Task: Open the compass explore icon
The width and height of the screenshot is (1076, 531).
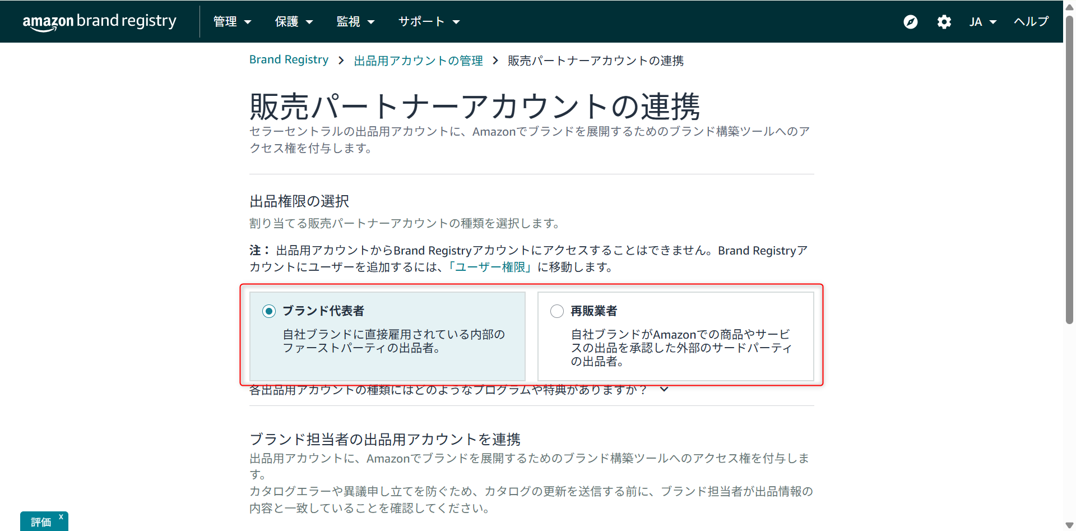Action: click(911, 22)
